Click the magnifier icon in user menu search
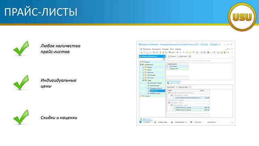 point(163,59)
